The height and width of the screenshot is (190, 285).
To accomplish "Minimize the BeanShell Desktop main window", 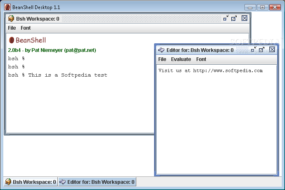I will click(x=250, y=7).
